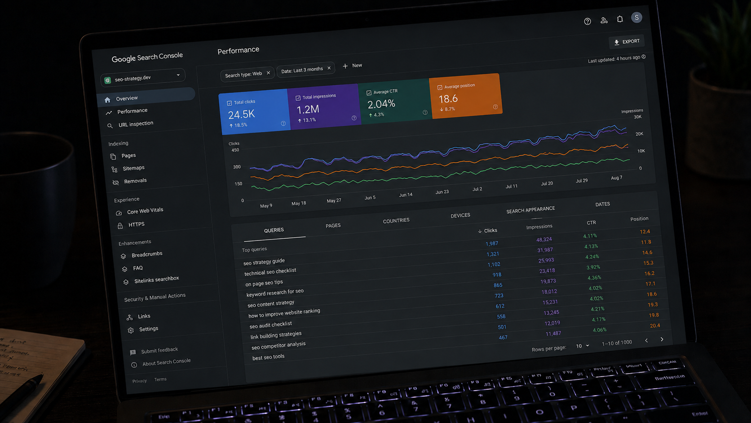The width and height of the screenshot is (751, 423).
Task: Sort by the Clicks column arrow
Action: click(480, 231)
